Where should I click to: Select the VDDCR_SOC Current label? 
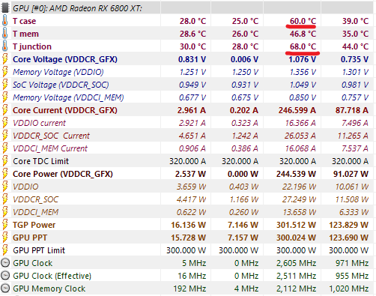click(51, 136)
